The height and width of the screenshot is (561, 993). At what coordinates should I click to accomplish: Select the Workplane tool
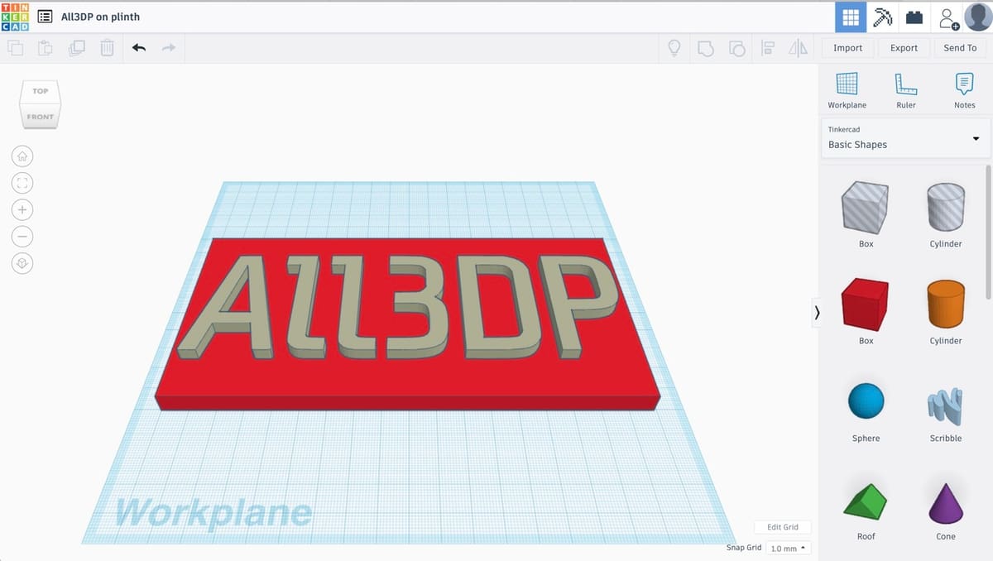coord(847,90)
